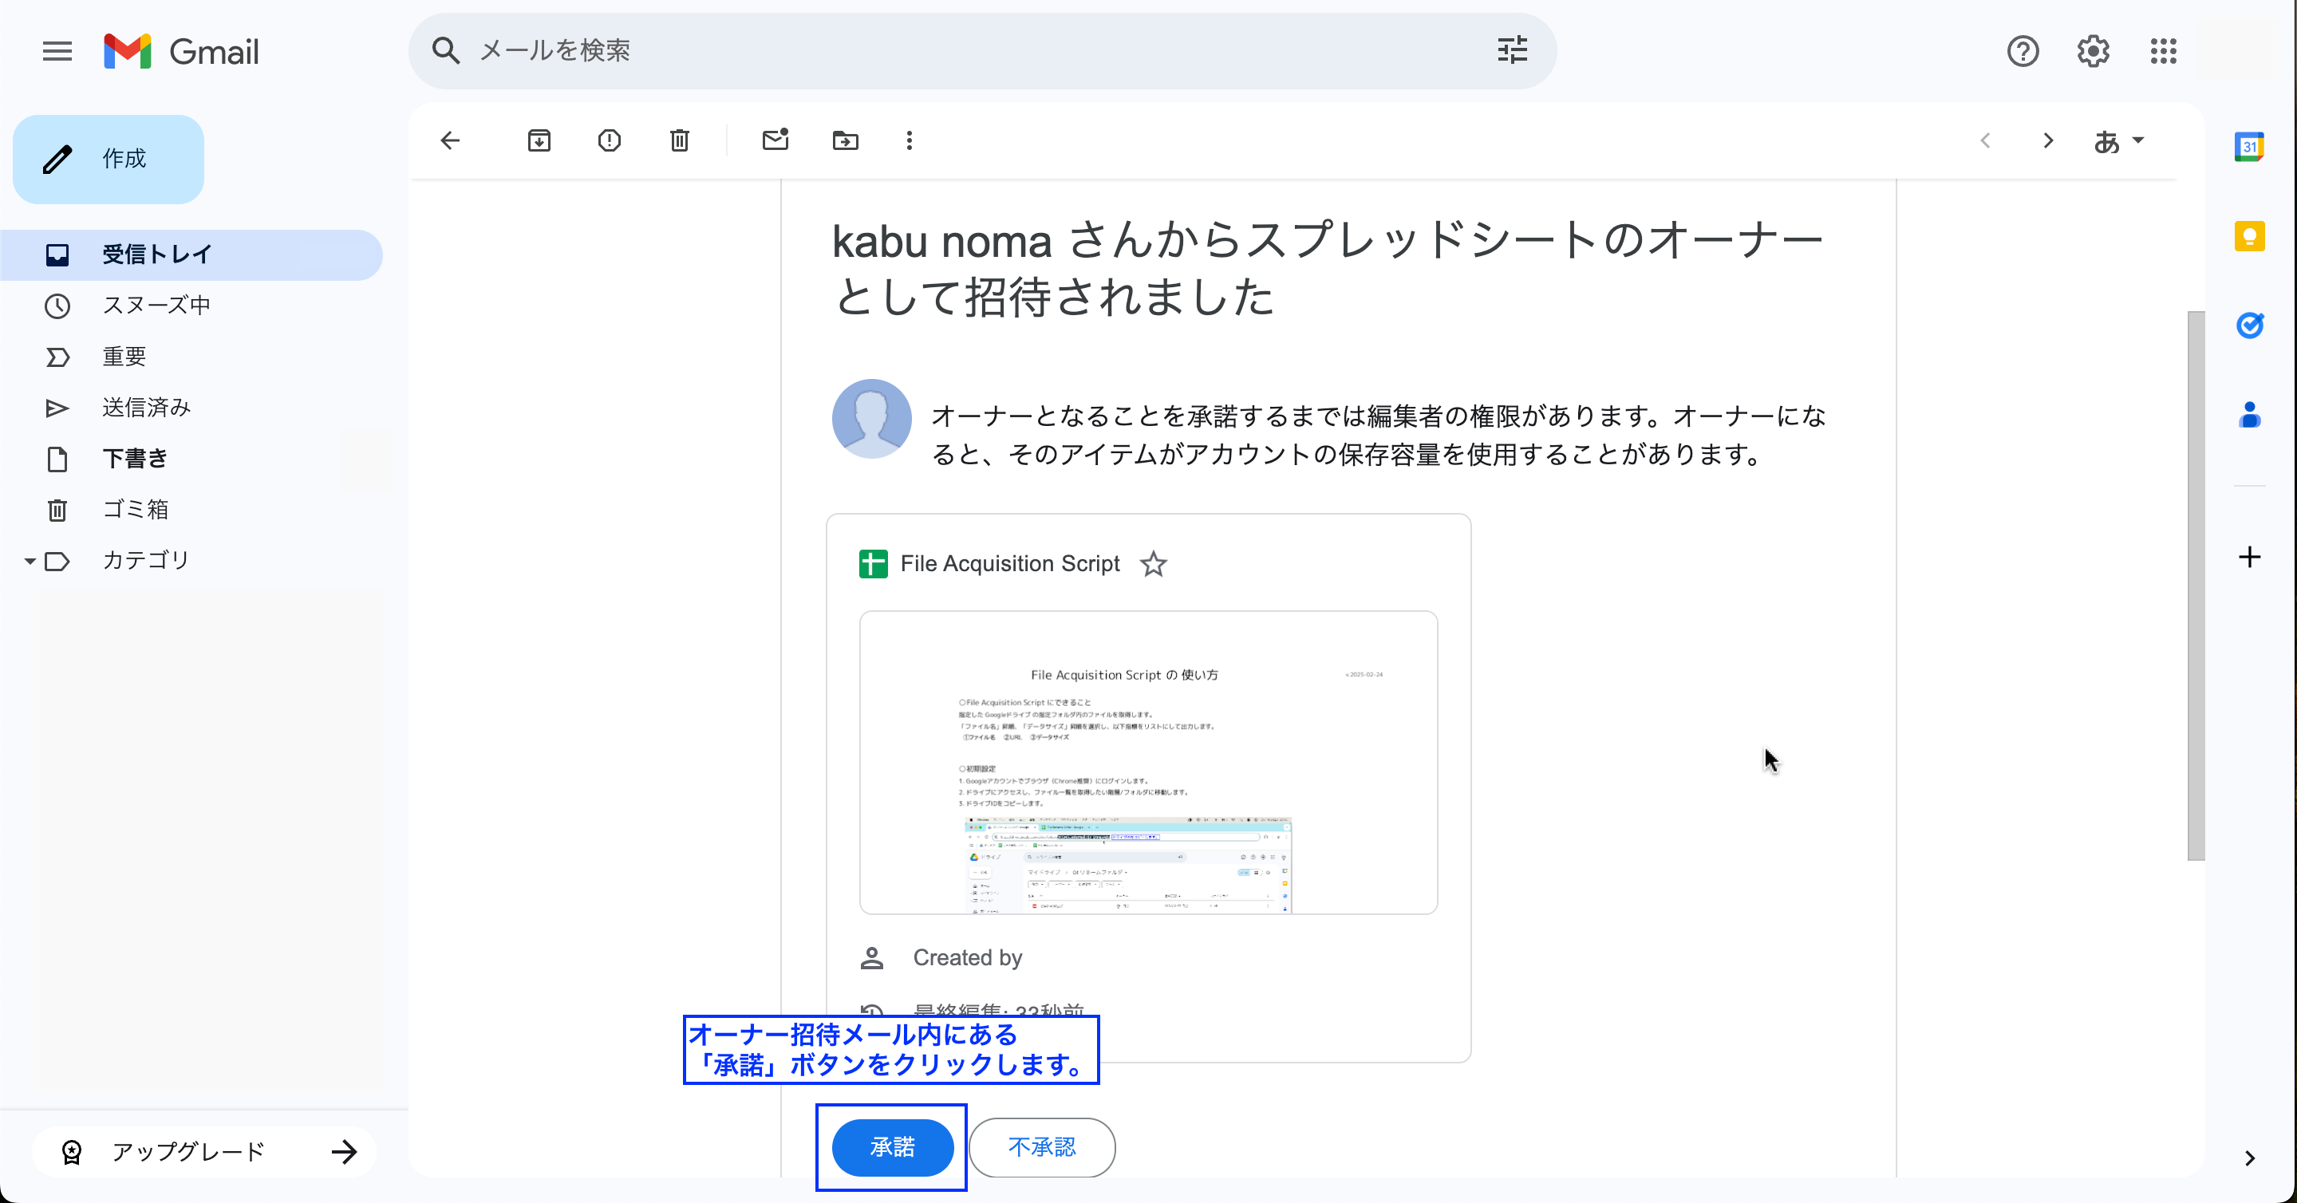
Task: Click the 不承認 button
Action: (1041, 1147)
